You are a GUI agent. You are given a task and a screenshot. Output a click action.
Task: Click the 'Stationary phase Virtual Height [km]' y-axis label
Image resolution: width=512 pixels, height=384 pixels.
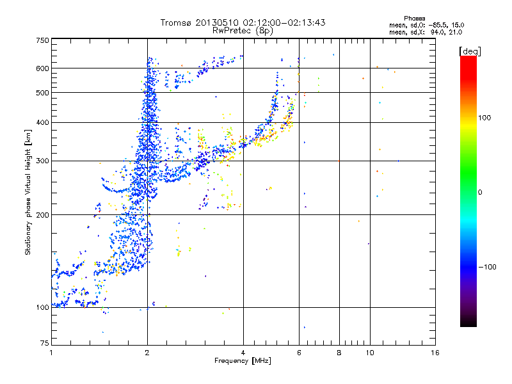(x=28, y=192)
